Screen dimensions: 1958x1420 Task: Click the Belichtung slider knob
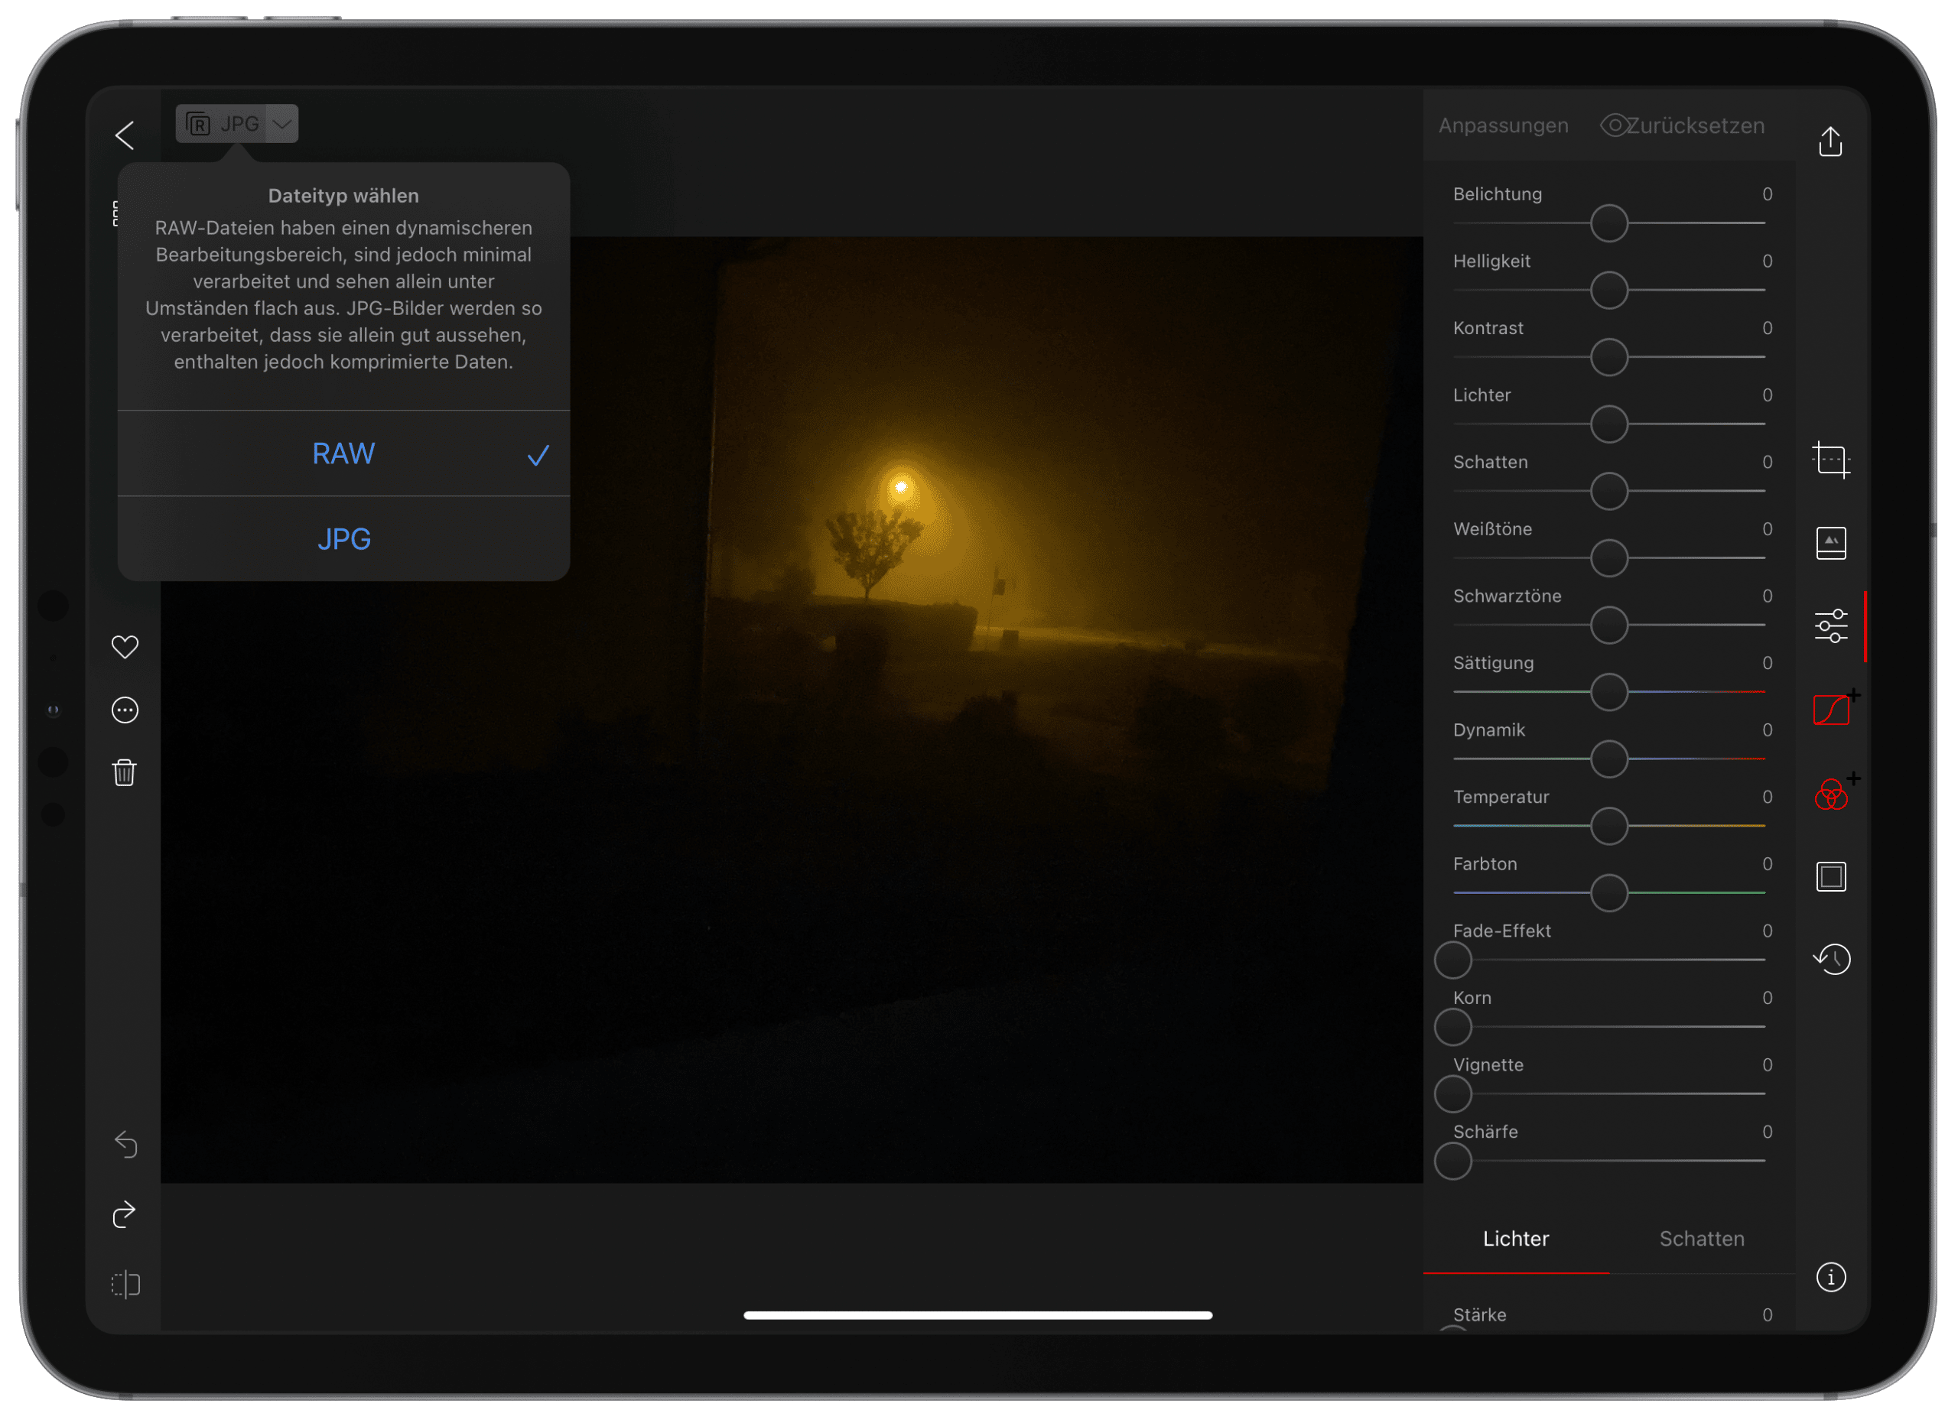tap(1609, 225)
